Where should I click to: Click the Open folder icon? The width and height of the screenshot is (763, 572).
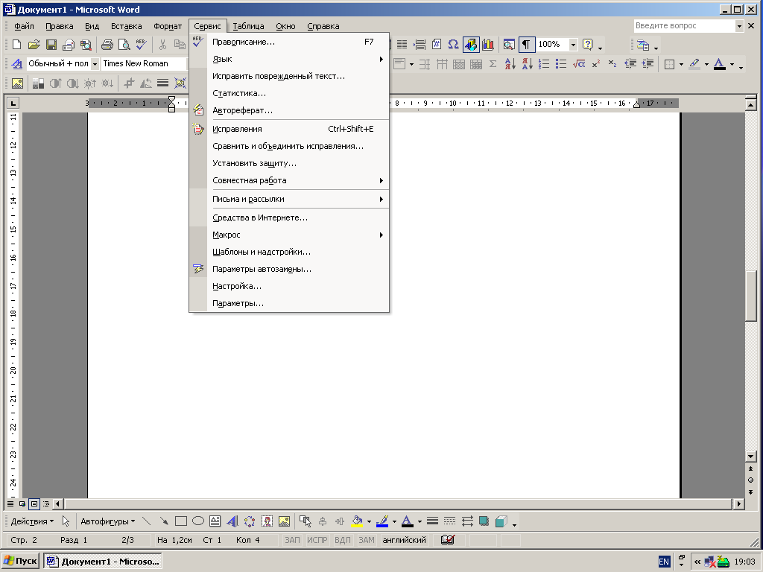34,45
